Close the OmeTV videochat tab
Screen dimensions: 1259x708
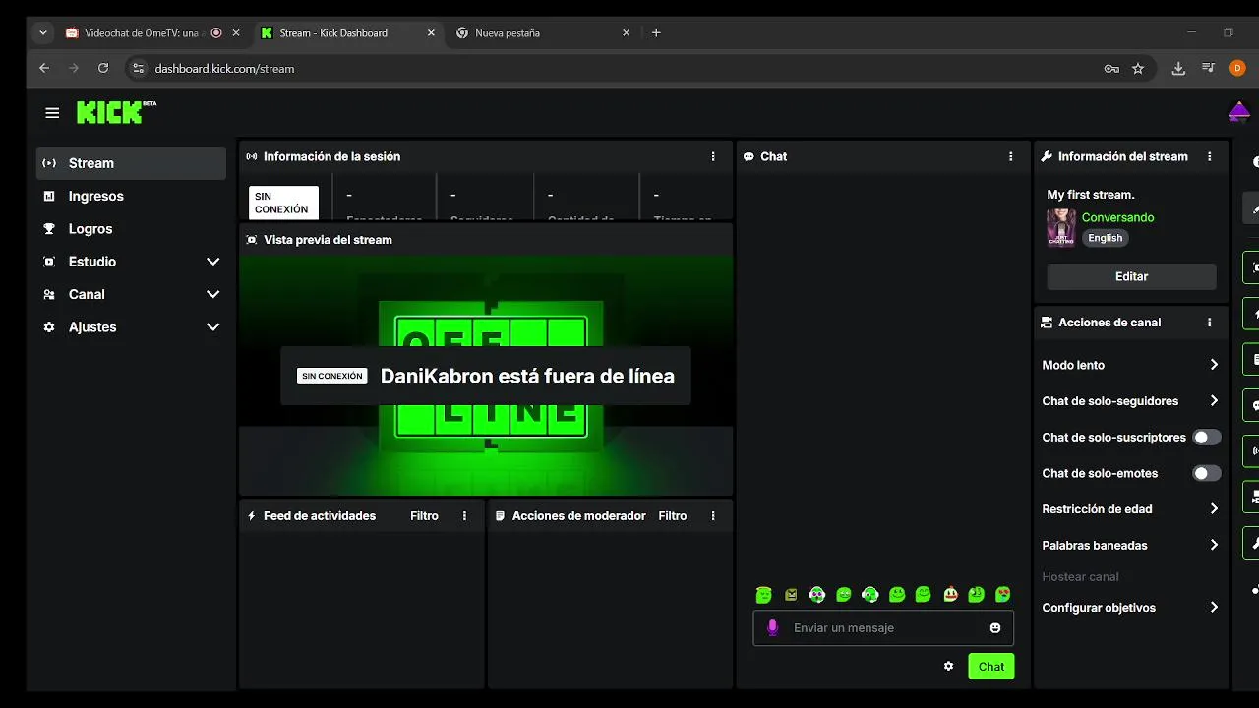tap(236, 32)
